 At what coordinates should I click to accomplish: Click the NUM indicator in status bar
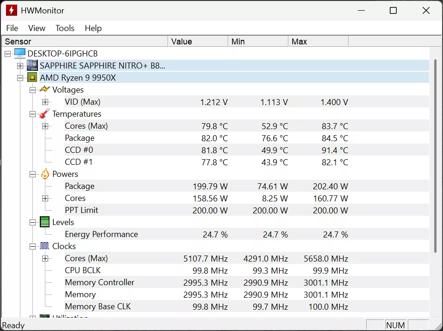395,325
